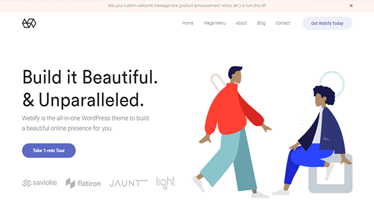The width and height of the screenshot is (374, 214).
Task: Click the Webify geometric logo
Action: 29,23
